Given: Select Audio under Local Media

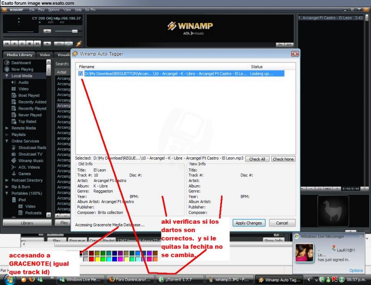Looking at the screenshot, I should pyautogui.click(x=24, y=83).
